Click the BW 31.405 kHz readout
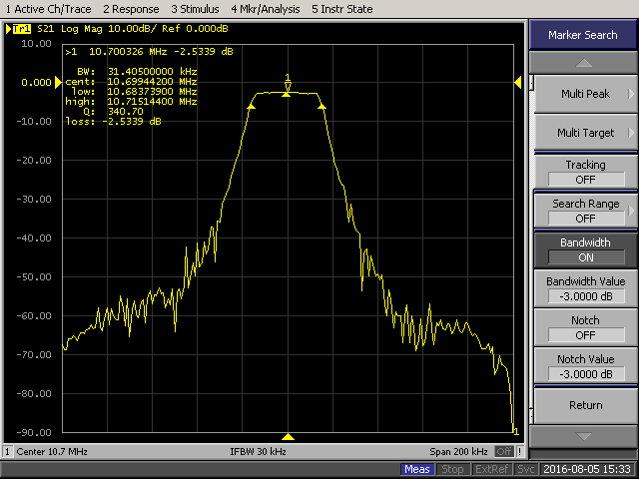This screenshot has height=479, width=639. pos(137,72)
